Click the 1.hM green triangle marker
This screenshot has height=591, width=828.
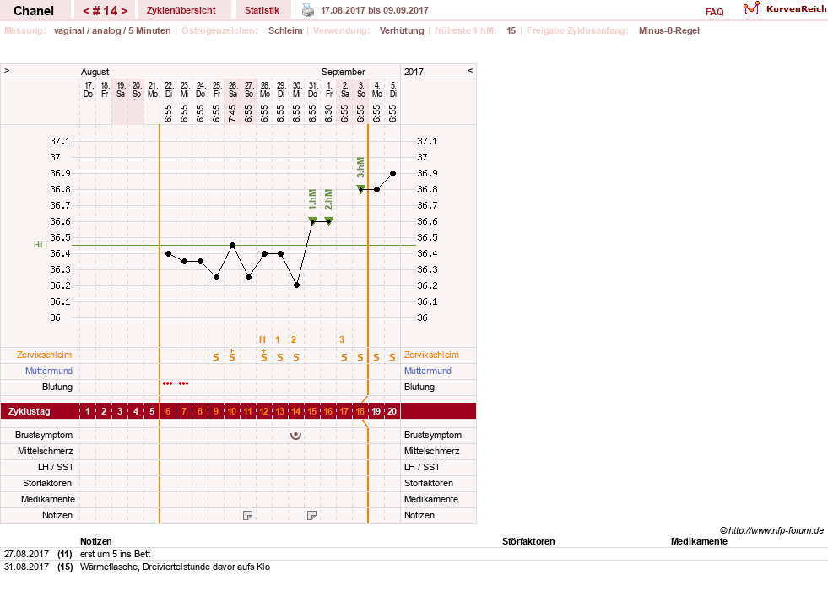(312, 220)
